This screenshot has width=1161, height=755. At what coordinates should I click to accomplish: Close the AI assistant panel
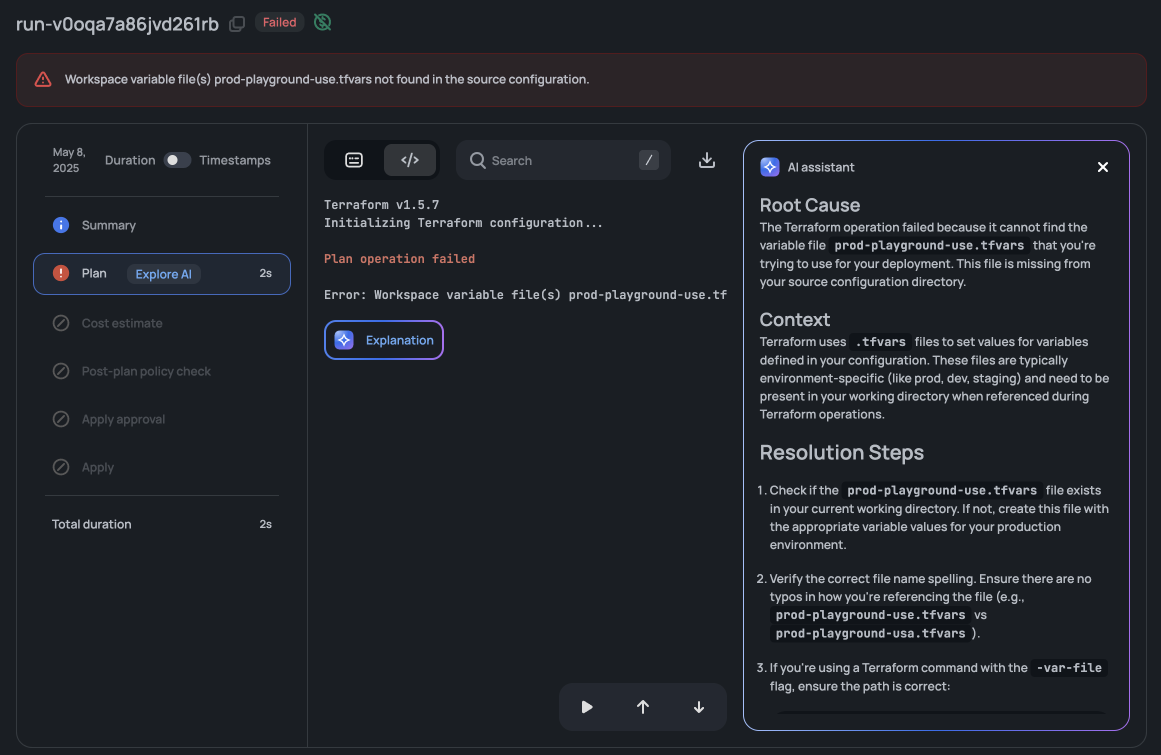point(1102,167)
